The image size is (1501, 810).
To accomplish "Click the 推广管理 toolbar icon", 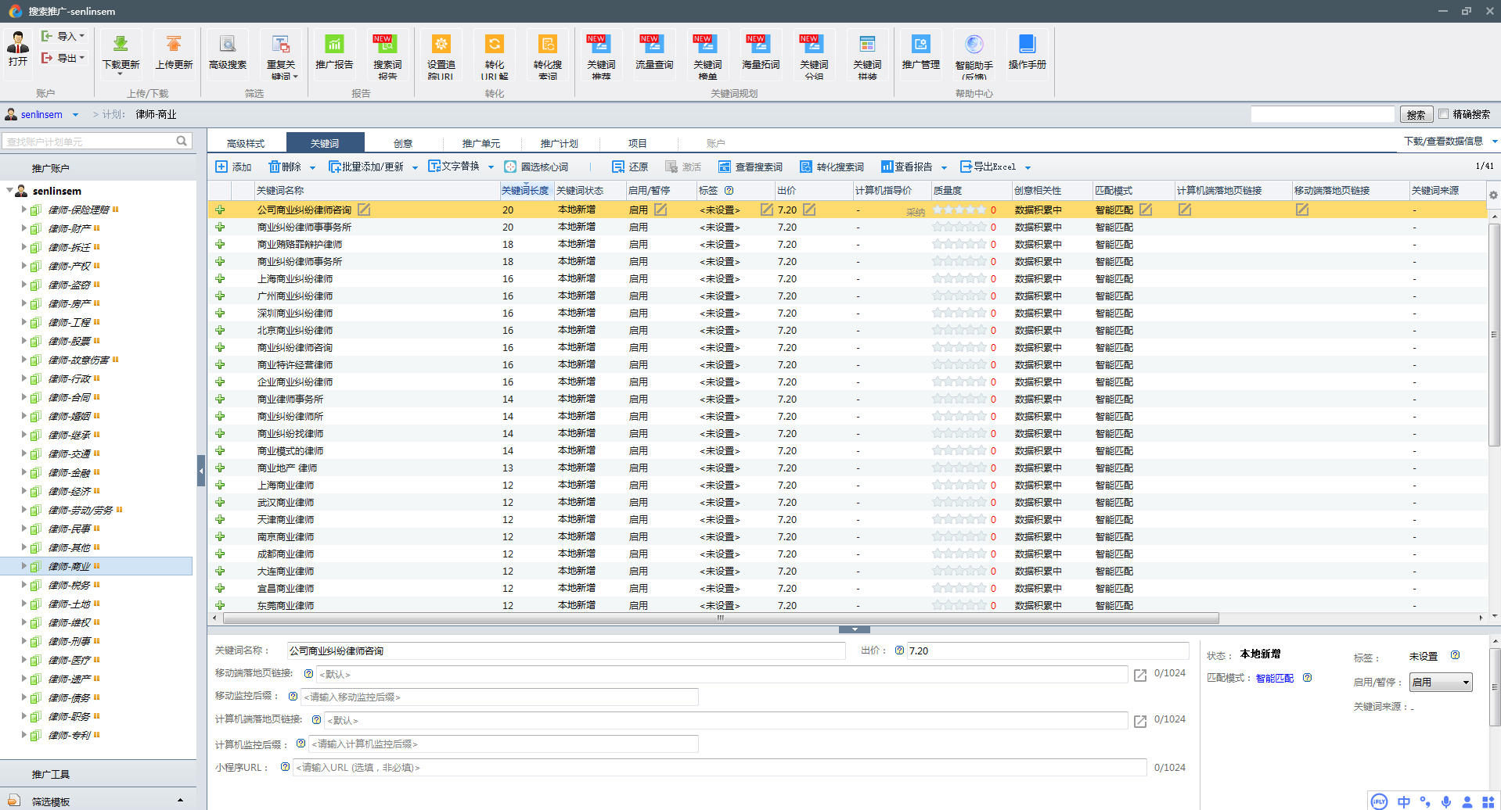I will 920,45.
